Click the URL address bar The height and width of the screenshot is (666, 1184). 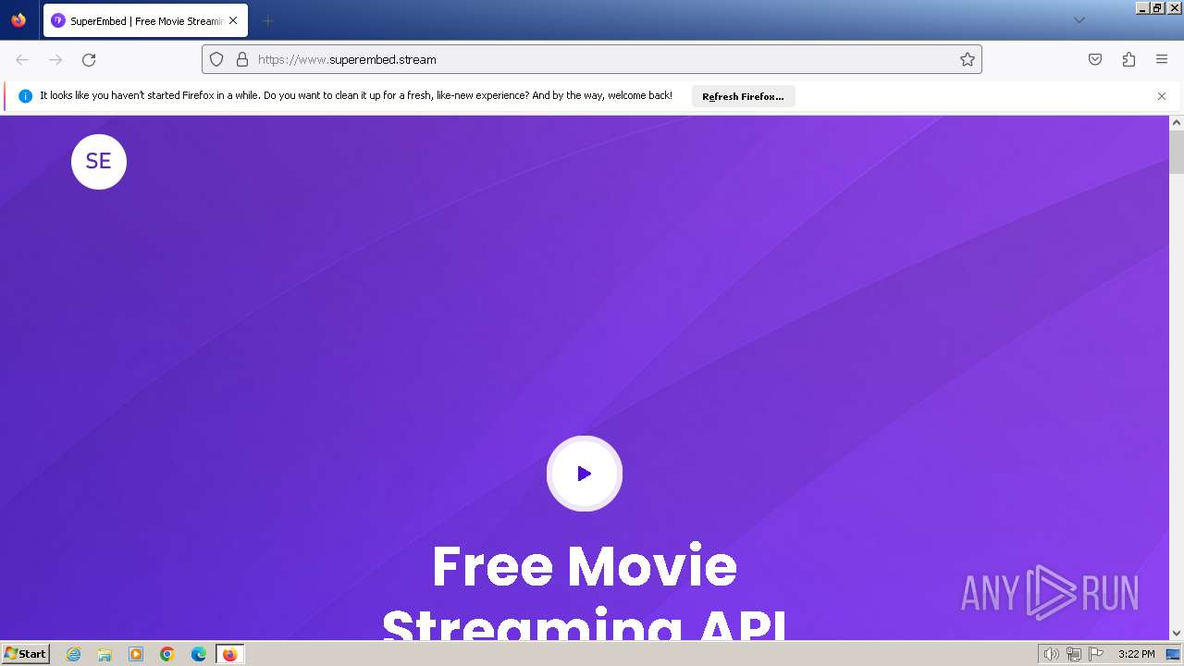point(592,59)
